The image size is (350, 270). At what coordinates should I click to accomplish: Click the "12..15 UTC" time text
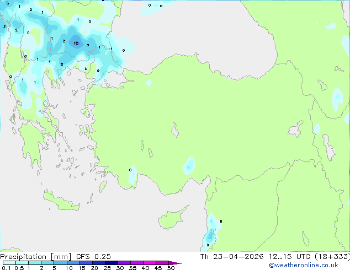click(289, 257)
